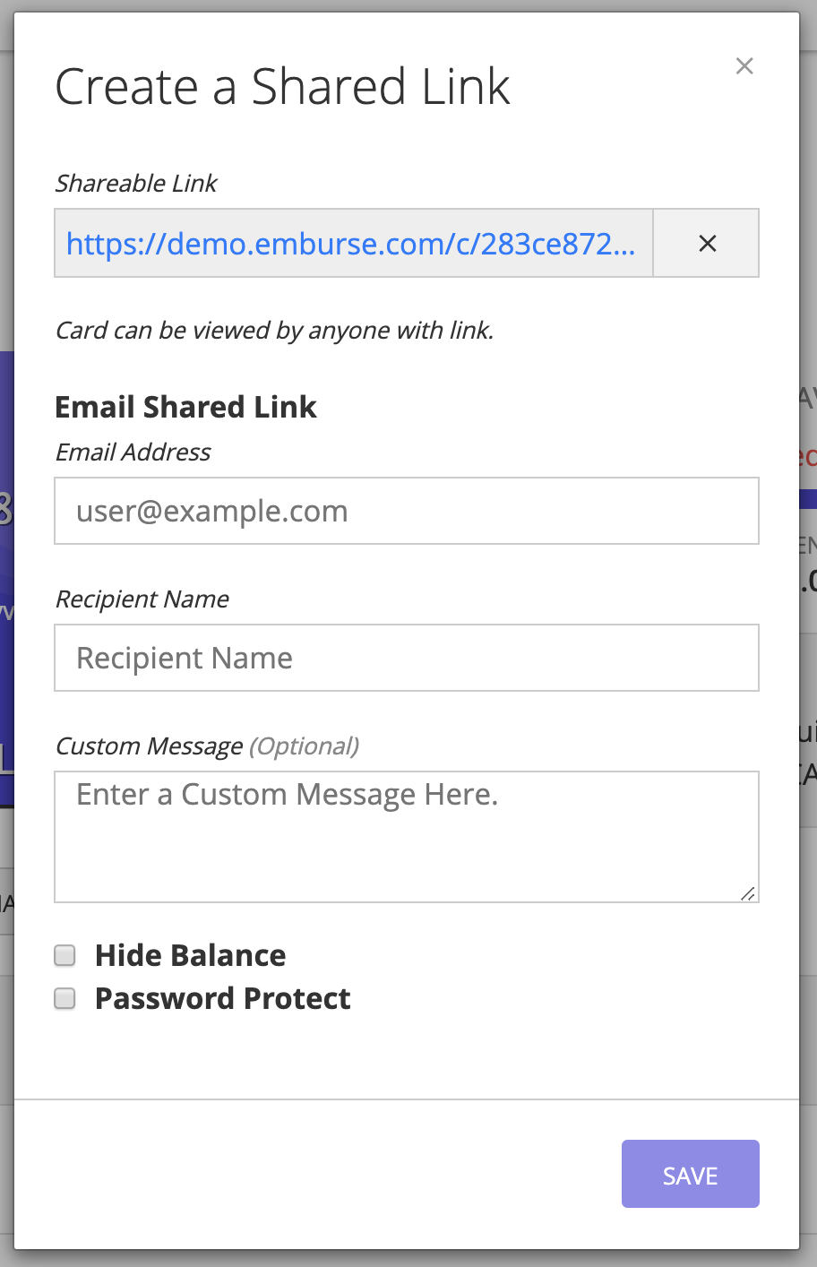Tick the Password Protect checkbox

tap(64, 998)
